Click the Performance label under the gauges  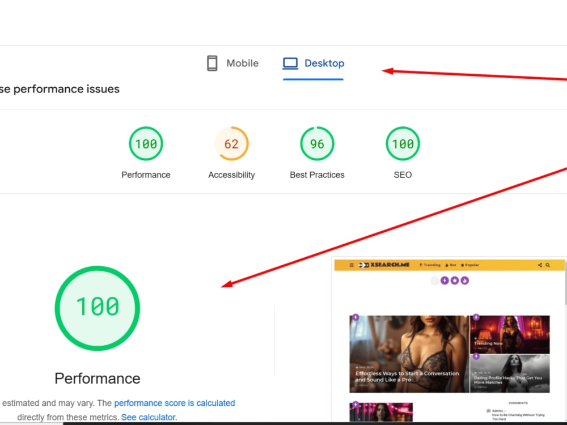click(x=146, y=175)
